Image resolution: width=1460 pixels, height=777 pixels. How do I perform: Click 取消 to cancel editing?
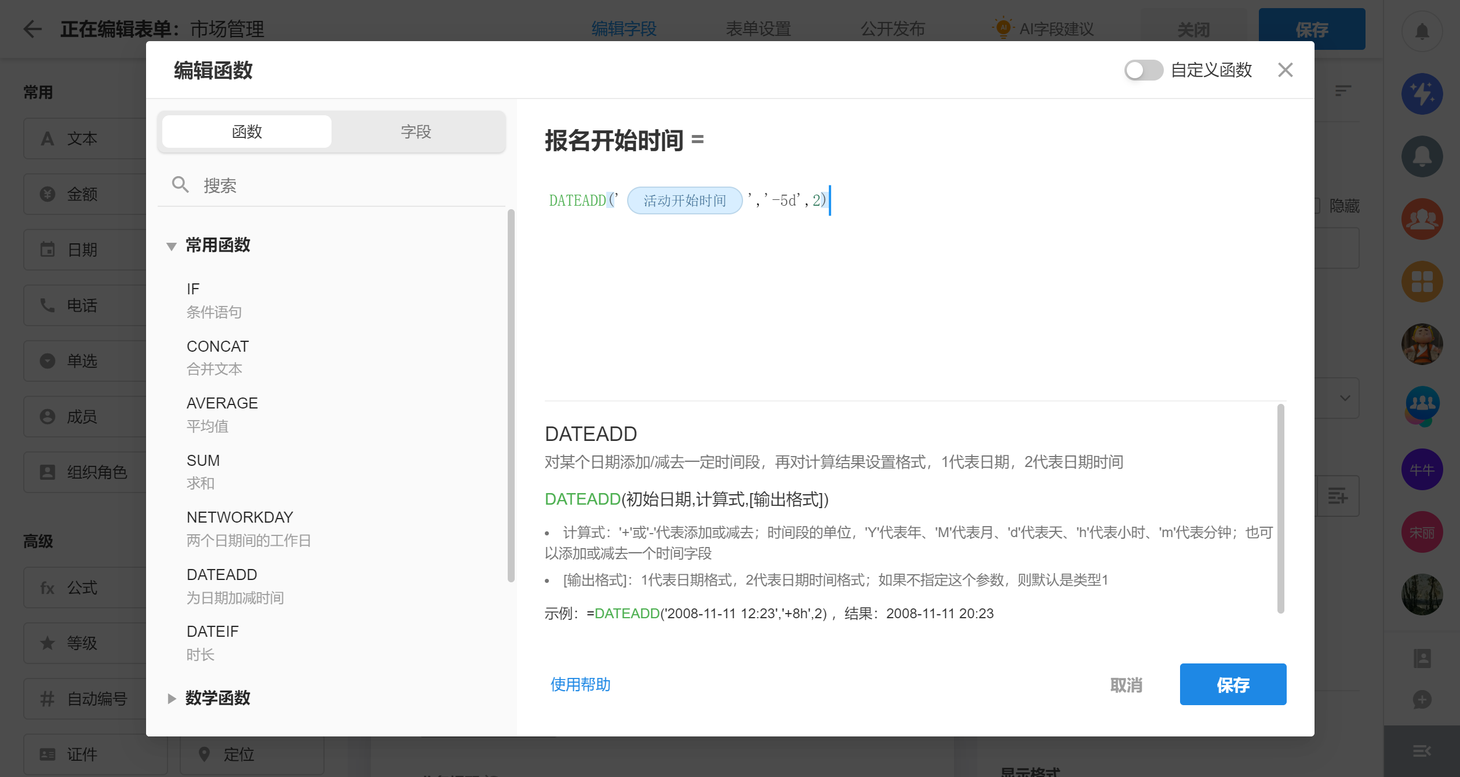[x=1126, y=685]
